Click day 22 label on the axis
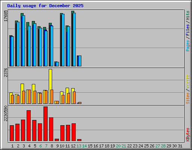Screen dimensions: 192x150 [129, 146]
